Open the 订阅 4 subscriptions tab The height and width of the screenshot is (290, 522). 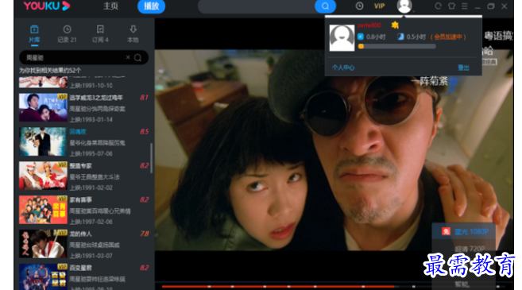click(x=100, y=34)
